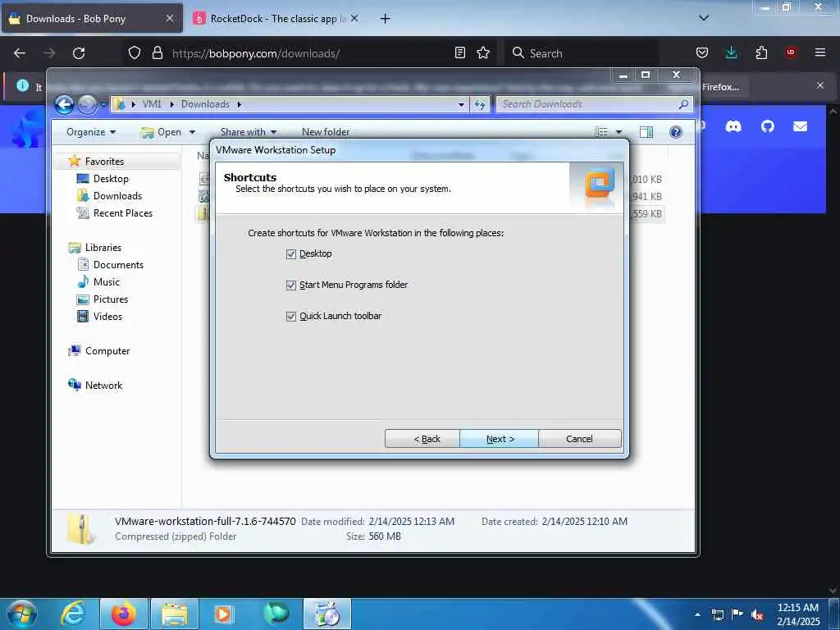
Task: Show hidden tray icons arrow
Action: (x=697, y=614)
